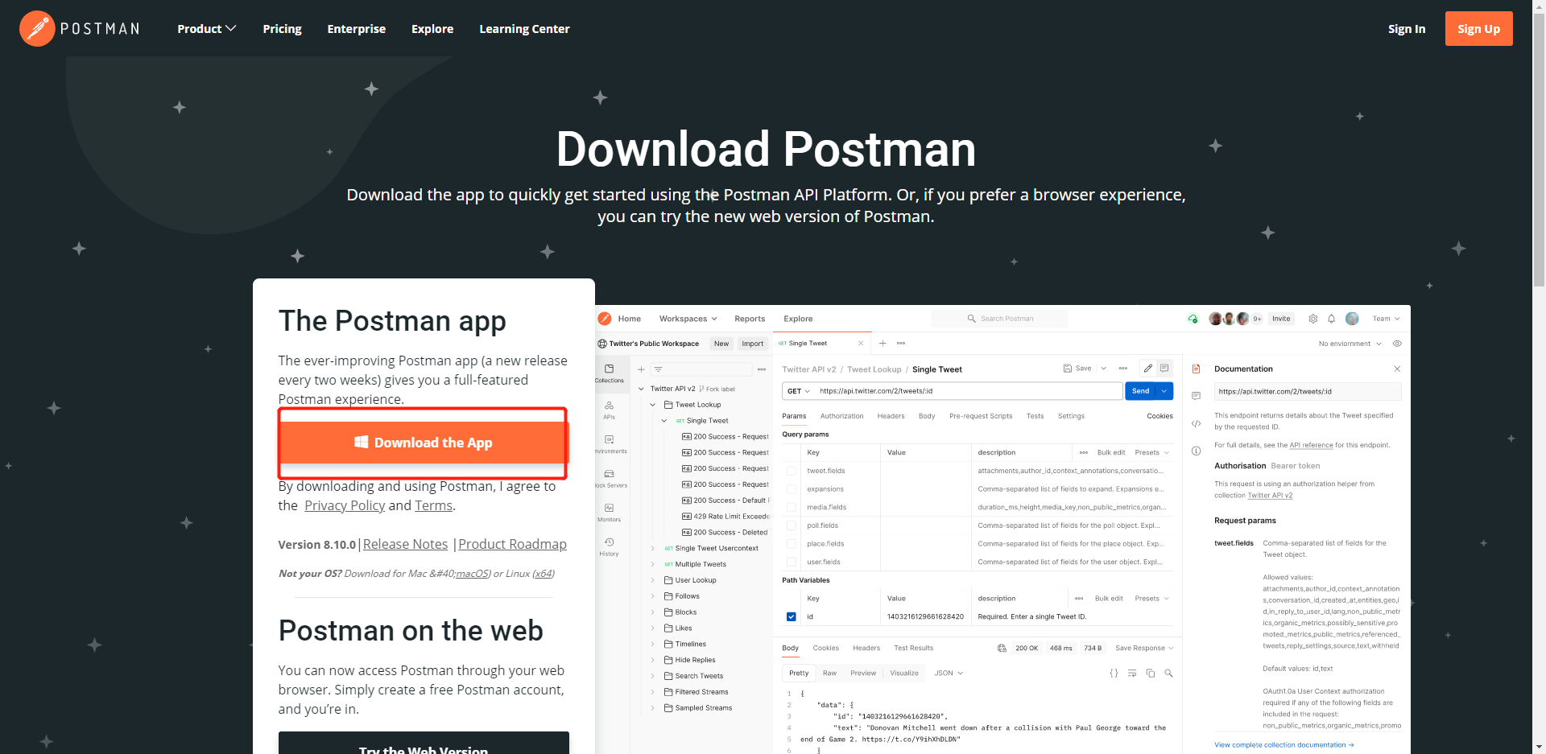Click the search response magnifier icon
The width and height of the screenshot is (1546, 754).
pyautogui.click(x=1168, y=674)
